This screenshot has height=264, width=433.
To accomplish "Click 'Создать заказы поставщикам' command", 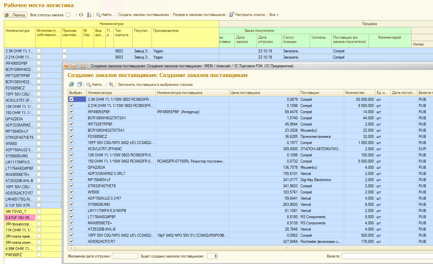I will click(x=143, y=15).
